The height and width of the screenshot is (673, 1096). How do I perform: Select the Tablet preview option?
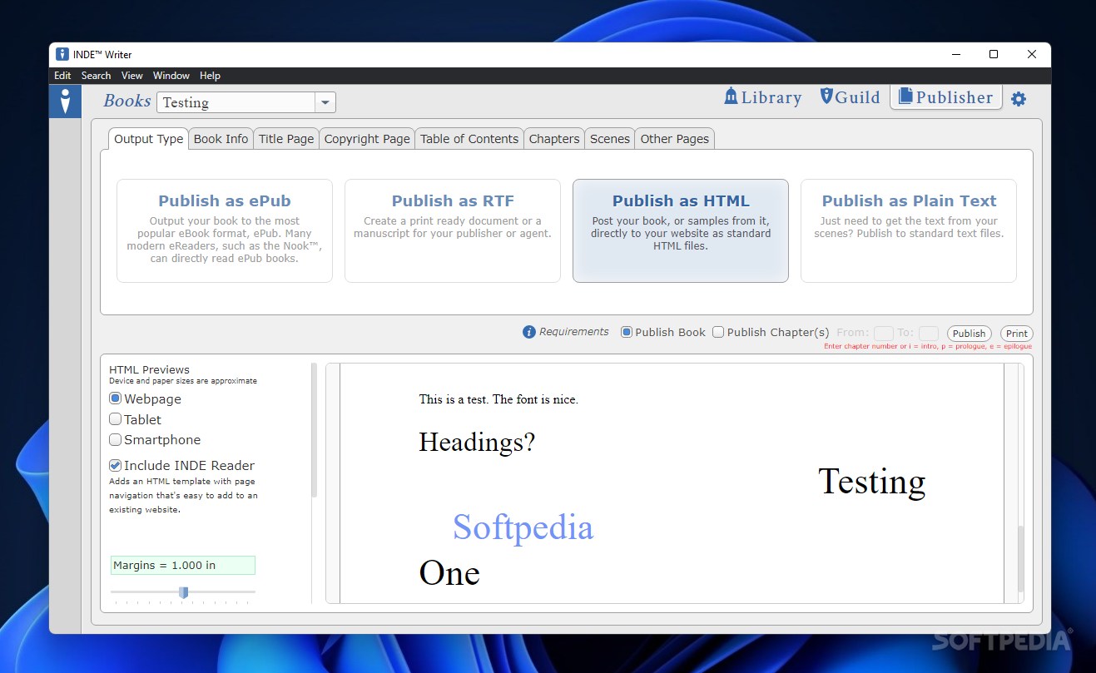coord(116,419)
